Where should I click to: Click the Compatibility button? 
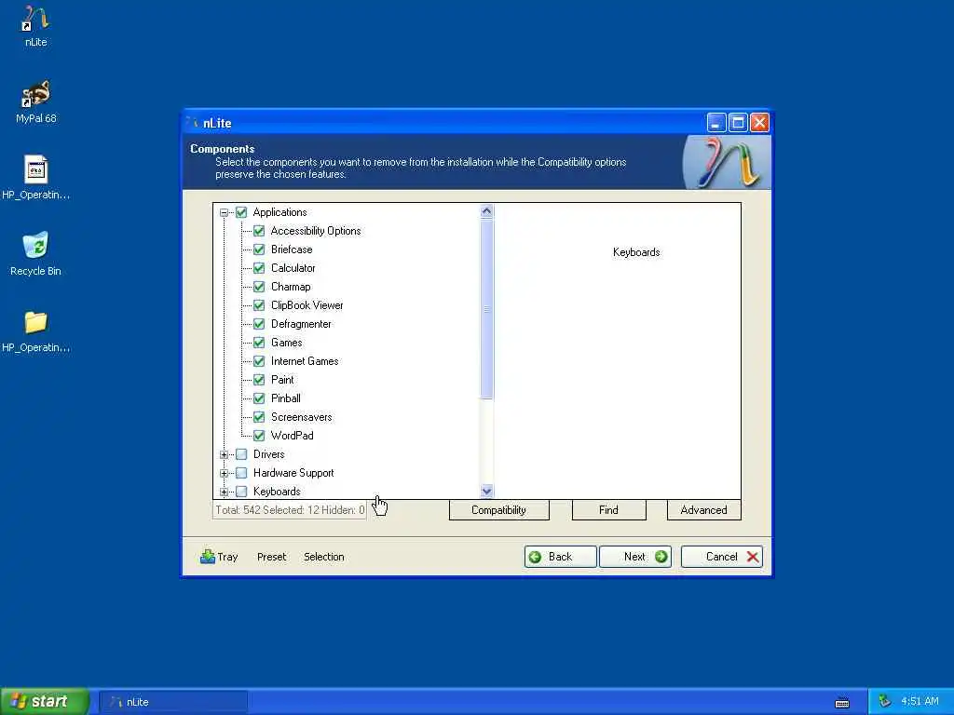(x=499, y=510)
